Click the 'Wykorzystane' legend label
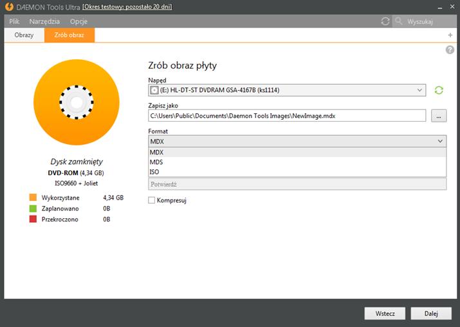460x327 pixels. tap(60, 198)
